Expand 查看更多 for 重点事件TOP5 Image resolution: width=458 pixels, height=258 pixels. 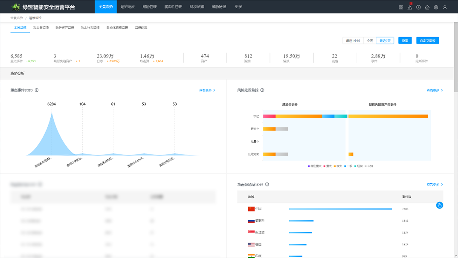coord(207,90)
